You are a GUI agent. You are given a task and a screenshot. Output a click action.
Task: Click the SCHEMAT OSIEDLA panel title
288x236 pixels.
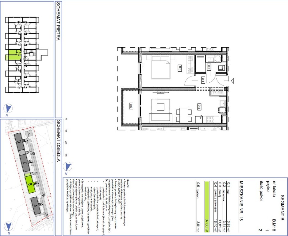58,141
